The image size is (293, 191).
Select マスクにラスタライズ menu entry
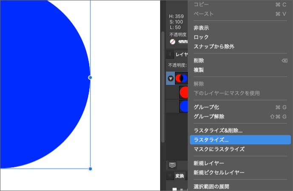point(219,149)
